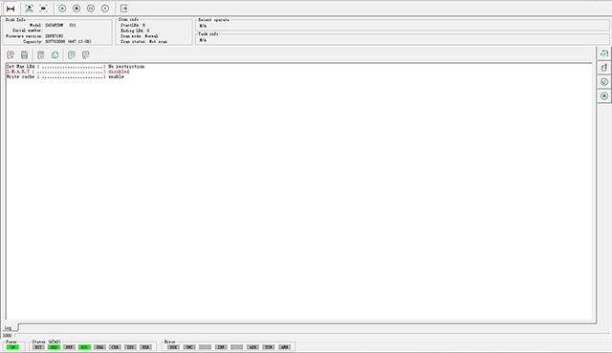Click the Scan status text
Viewport: 612px width, 353px height.
coord(143,41)
